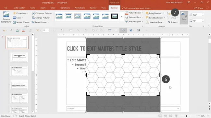Screen dimensions: 211x118
Task: Apply the black double-frame picture style
Action: (x=115, y=16)
